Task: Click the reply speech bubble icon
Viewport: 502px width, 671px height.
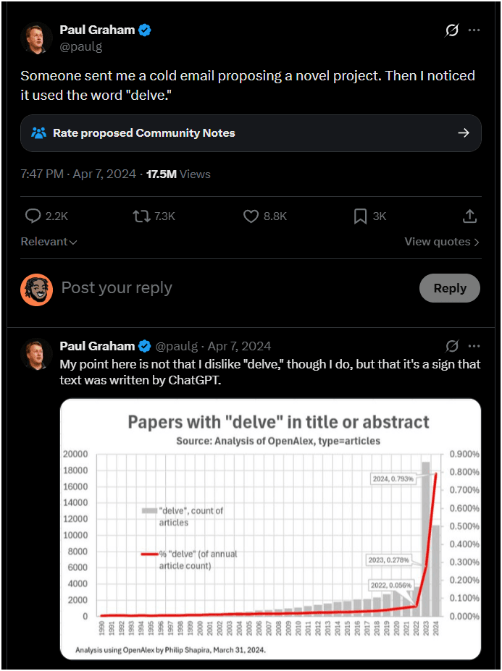Action: pyautogui.click(x=33, y=216)
